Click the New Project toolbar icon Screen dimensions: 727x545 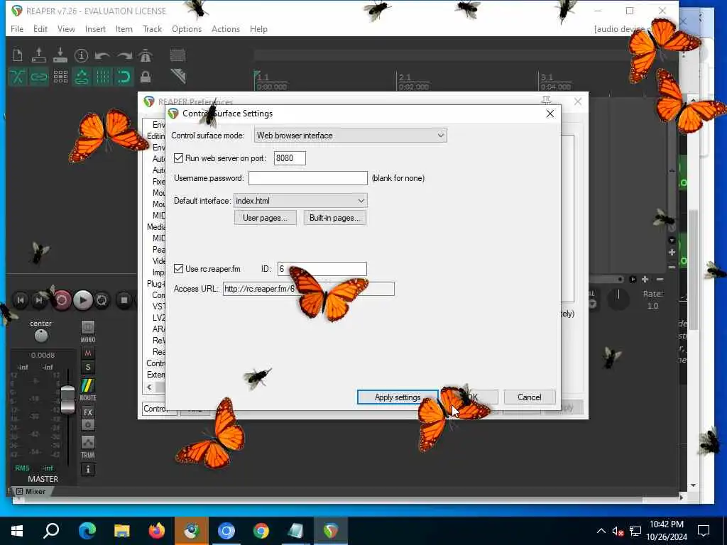(x=18, y=55)
